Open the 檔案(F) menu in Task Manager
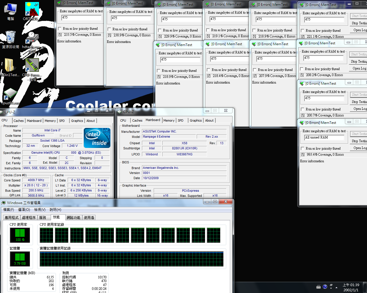This screenshot has width=367, height=293. [x=9, y=210]
